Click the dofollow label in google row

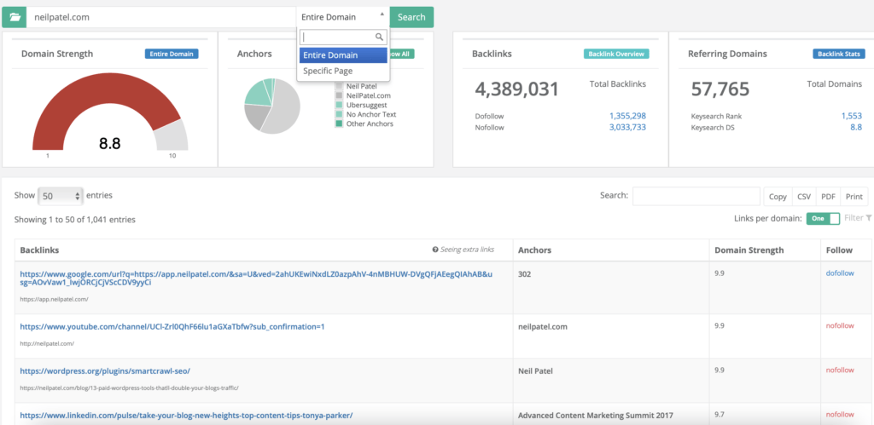pyautogui.click(x=840, y=273)
